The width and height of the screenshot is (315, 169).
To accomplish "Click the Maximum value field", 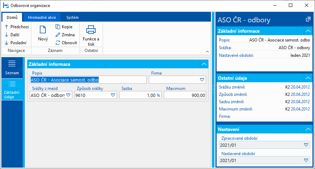I will click(x=185, y=95).
